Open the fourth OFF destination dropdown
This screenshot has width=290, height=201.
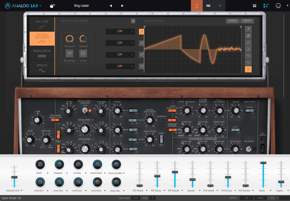point(120,66)
